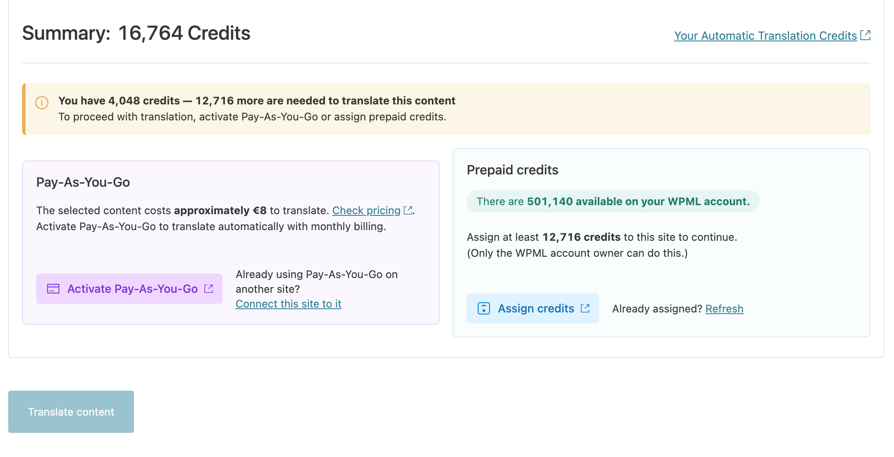This screenshot has height=457, width=894.
Task: Open the Check pricing link
Action: [x=366, y=210]
